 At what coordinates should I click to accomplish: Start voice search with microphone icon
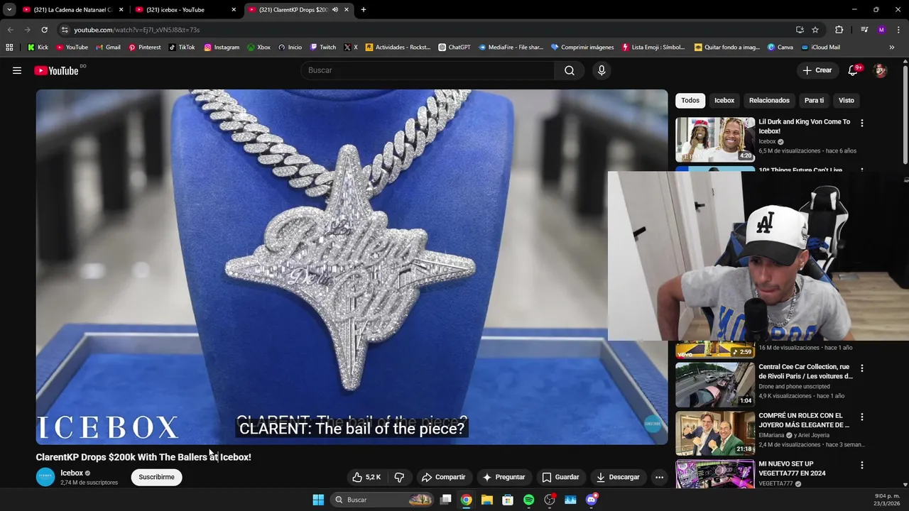(602, 70)
